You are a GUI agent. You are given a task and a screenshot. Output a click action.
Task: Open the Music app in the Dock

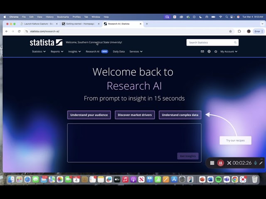click(x=125, y=180)
